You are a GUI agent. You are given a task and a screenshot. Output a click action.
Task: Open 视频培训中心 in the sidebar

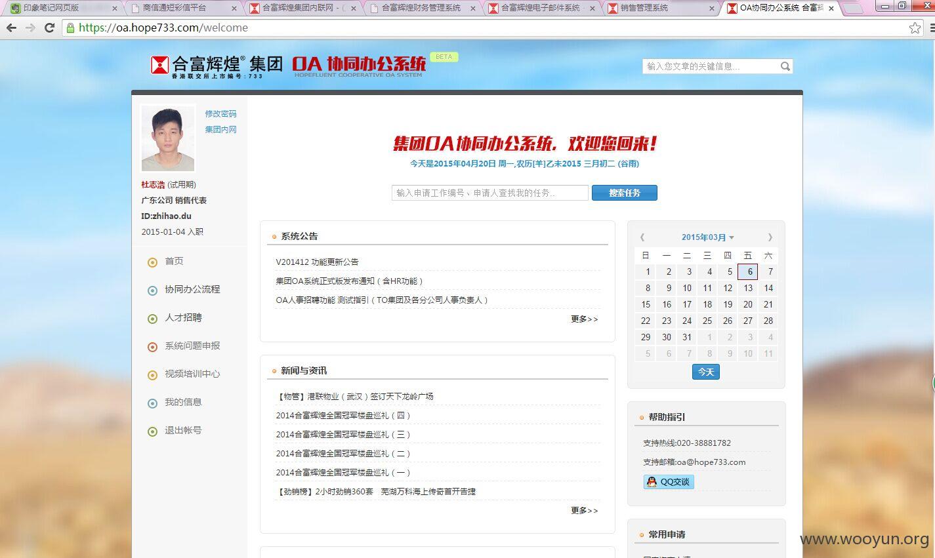pos(192,374)
